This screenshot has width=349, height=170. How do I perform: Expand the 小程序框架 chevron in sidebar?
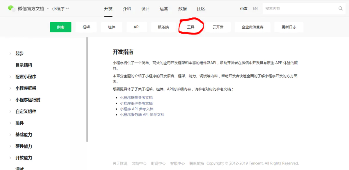point(10,88)
